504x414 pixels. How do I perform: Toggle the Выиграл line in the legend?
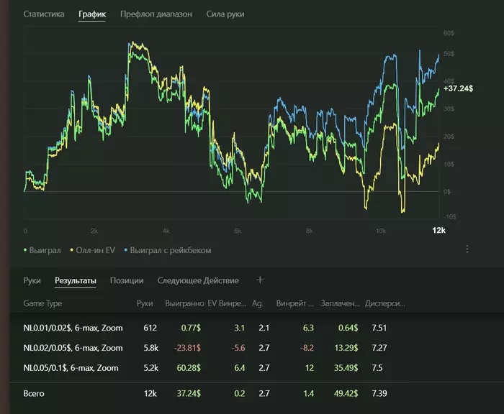pyautogui.click(x=42, y=250)
